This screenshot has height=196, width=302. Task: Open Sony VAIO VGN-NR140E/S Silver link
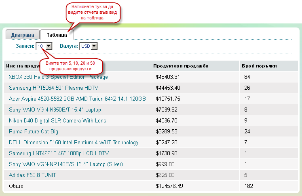click(65, 164)
